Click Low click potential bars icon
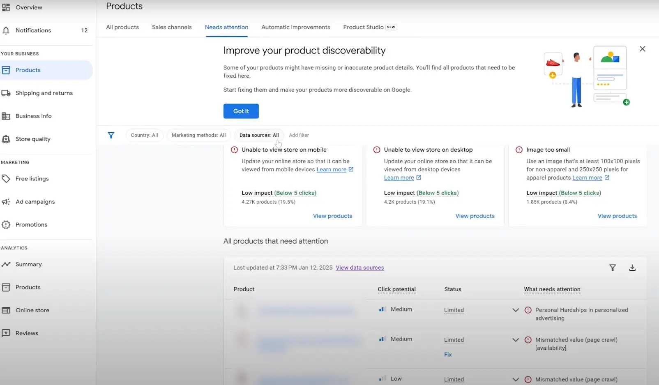Screen dimensions: 659x385 [382, 379]
